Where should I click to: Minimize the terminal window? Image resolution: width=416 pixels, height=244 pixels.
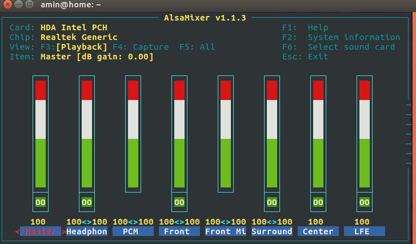(x=18, y=5)
